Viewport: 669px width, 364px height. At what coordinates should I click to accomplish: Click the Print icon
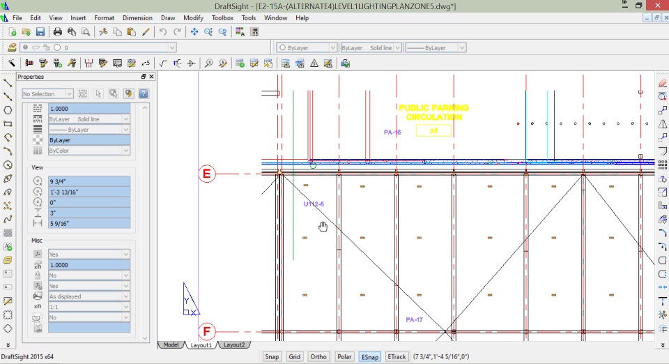click(x=58, y=31)
